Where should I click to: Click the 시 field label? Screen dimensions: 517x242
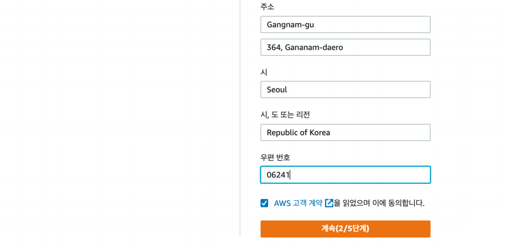[264, 72]
